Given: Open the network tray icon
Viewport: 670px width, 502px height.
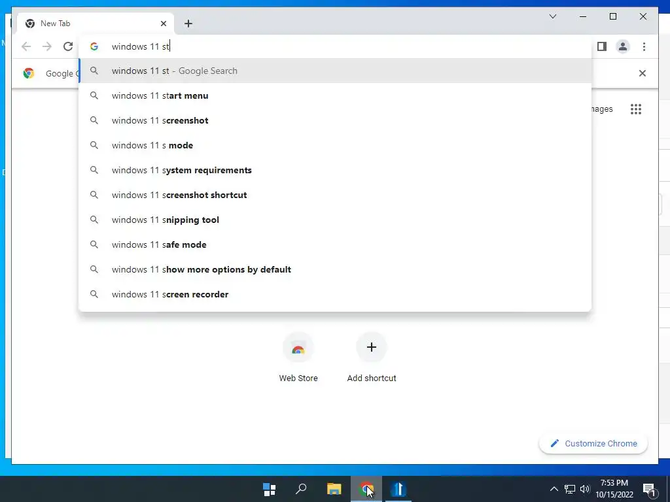Looking at the screenshot, I should (570, 489).
